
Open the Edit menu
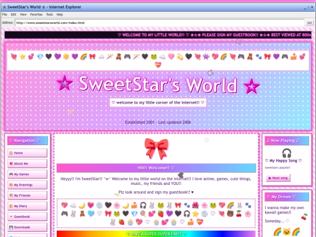point(13,15)
